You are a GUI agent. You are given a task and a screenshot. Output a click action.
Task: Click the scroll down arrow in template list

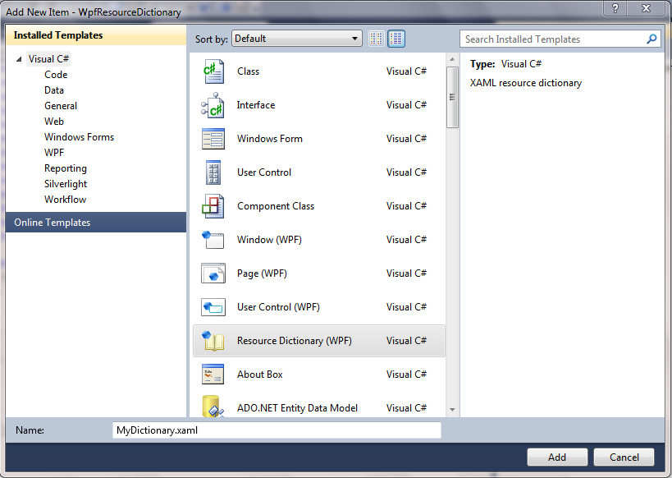coord(452,410)
